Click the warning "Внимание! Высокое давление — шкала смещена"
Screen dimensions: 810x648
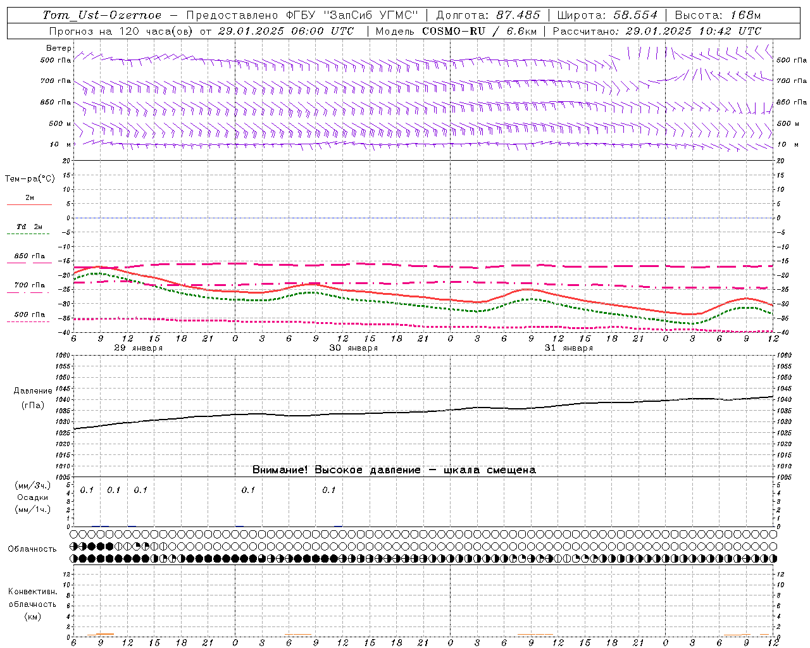[x=394, y=470]
